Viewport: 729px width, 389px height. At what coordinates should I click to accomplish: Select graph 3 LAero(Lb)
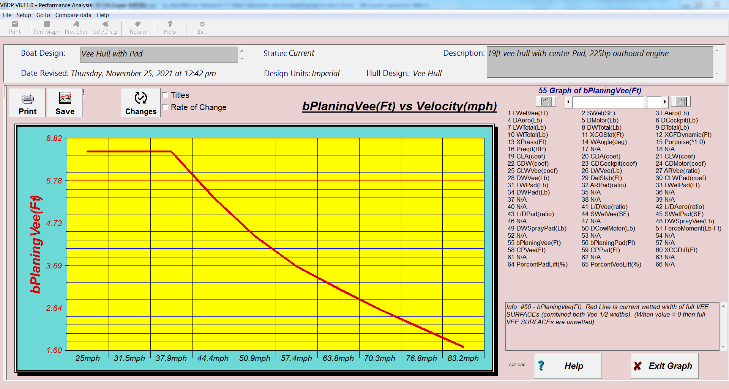672,113
